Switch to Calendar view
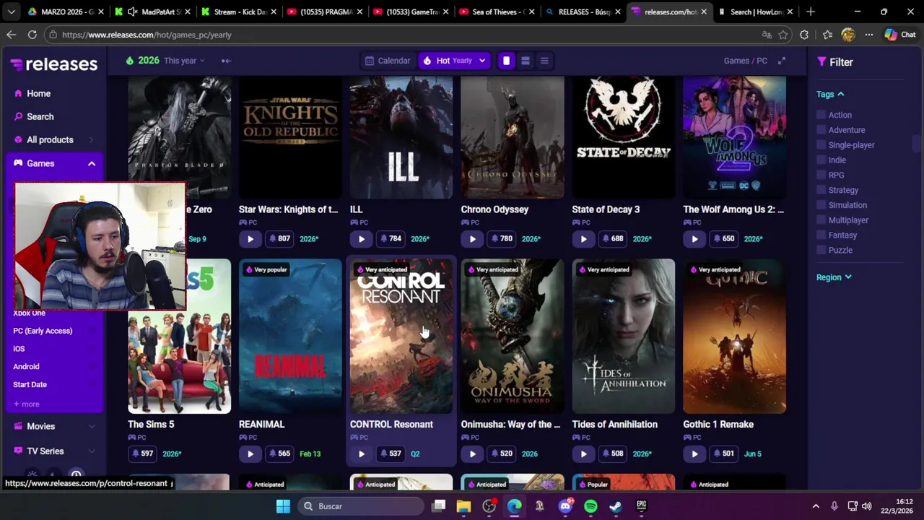This screenshot has width=924, height=520. click(x=388, y=61)
